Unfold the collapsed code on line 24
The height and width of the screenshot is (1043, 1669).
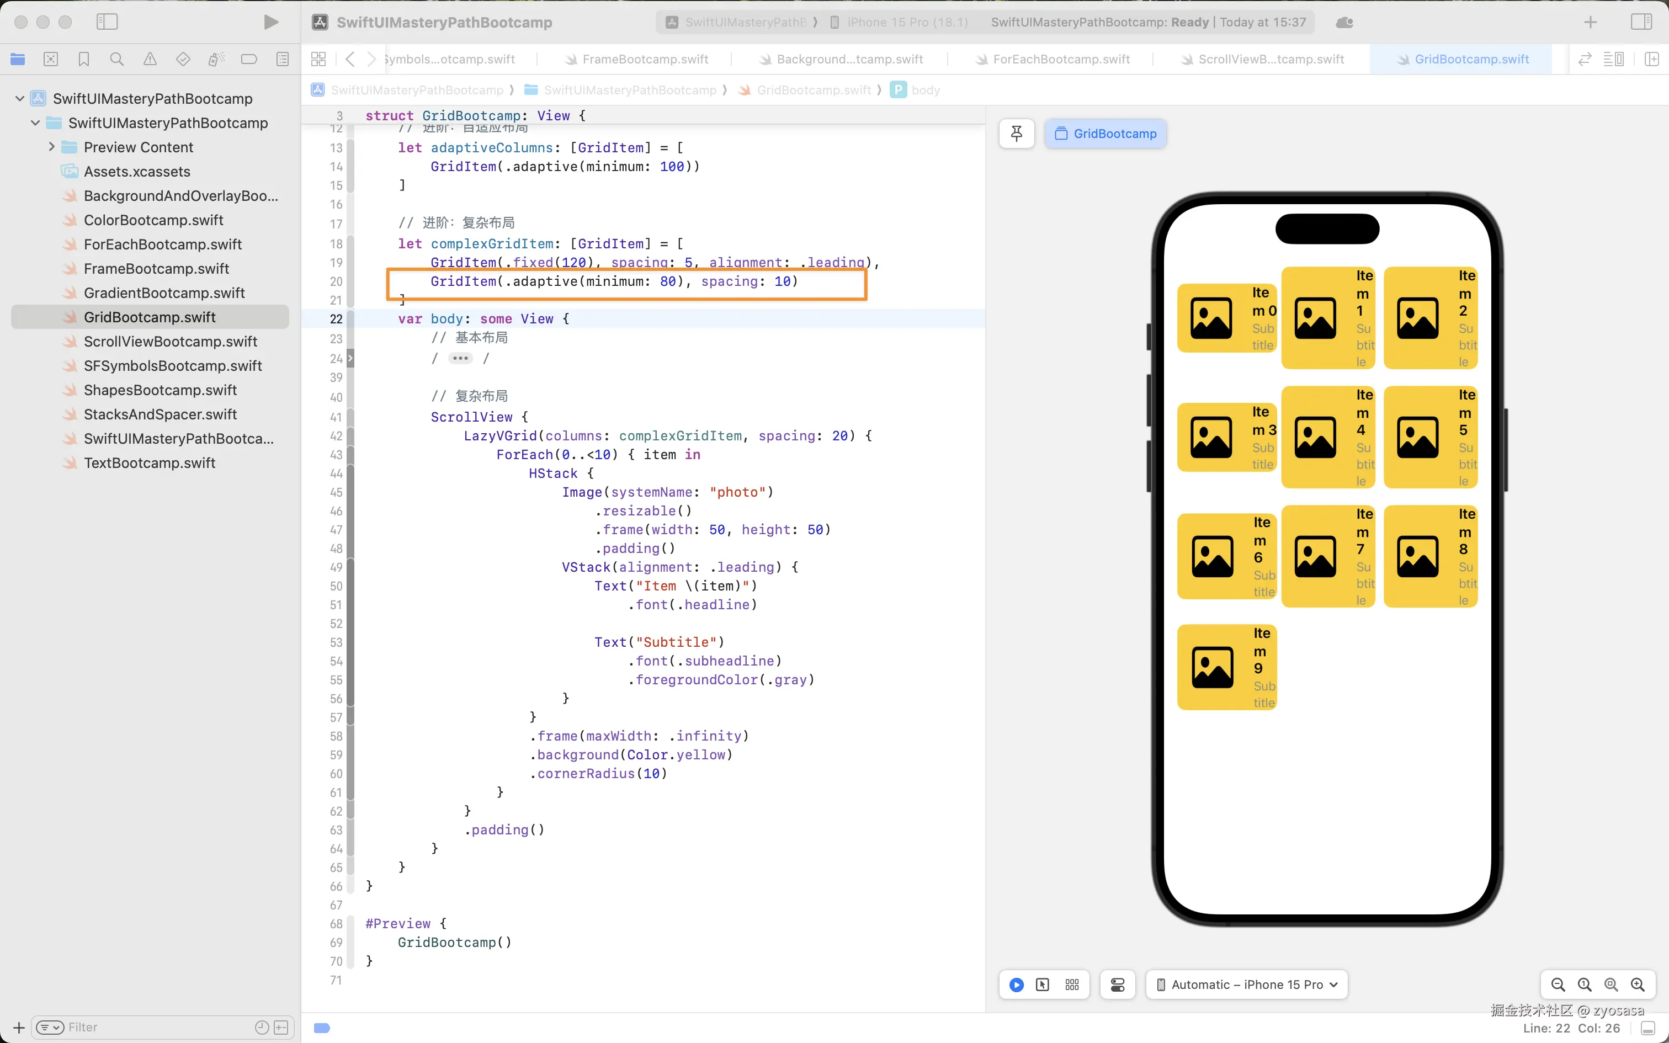click(460, 358)
